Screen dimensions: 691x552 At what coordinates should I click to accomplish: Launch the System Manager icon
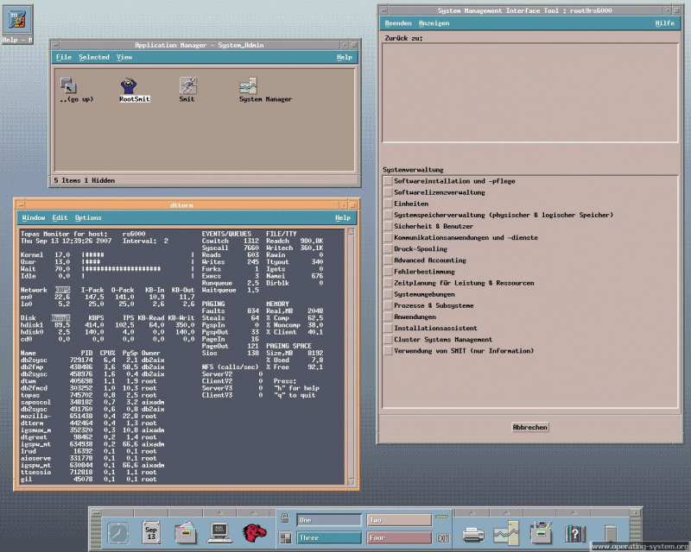tap(250, 88)
